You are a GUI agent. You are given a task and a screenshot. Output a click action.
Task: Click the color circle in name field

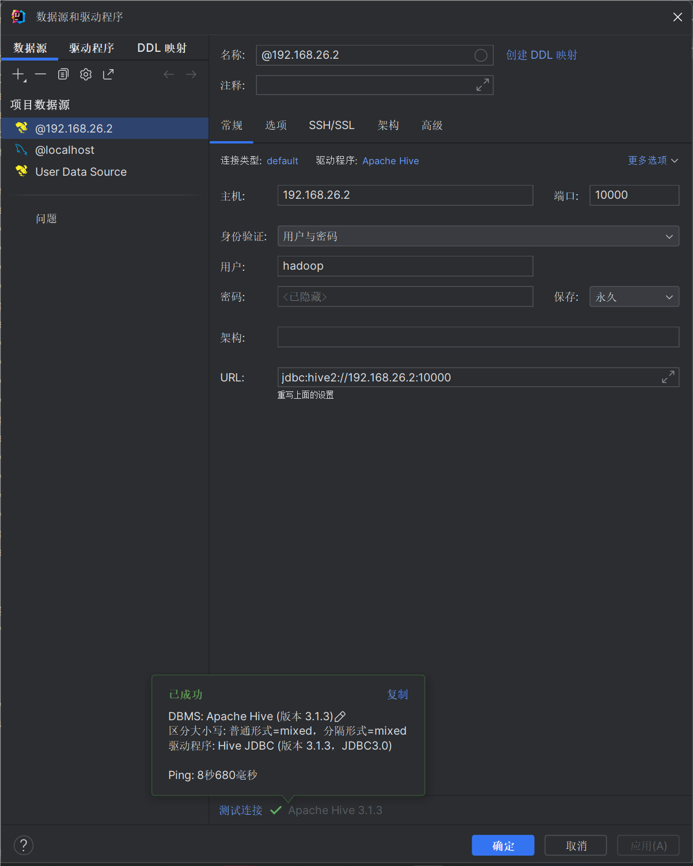coord(480,55)
